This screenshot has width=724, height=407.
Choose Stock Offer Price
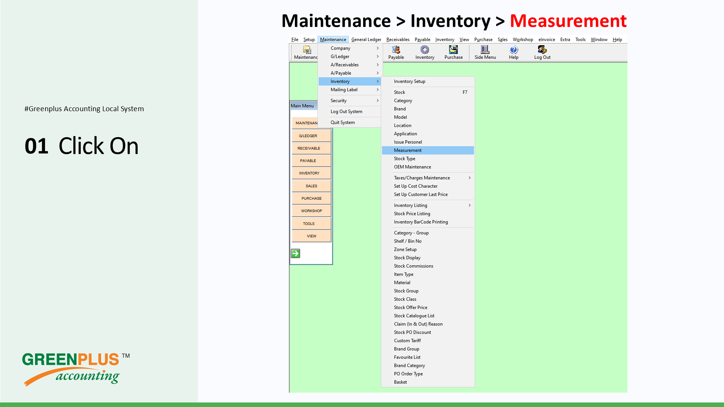coord(428,308)
